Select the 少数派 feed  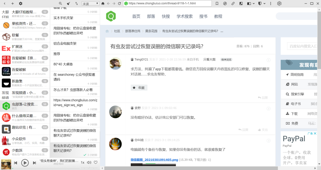(x=25, y=152)
